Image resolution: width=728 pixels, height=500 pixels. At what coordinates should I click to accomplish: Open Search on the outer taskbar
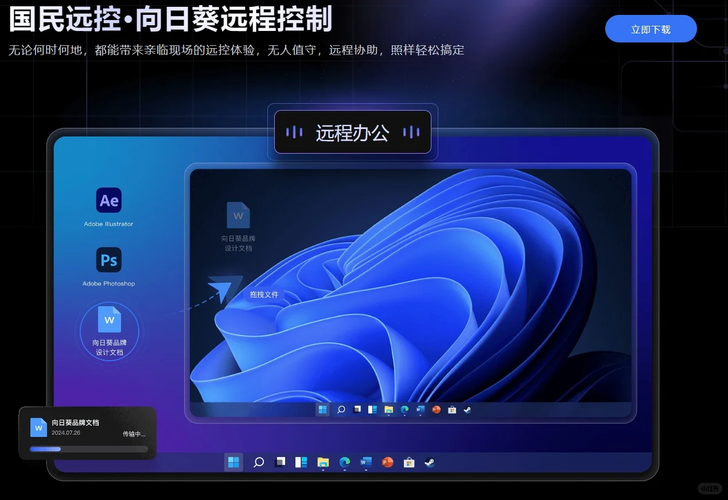tap(259, 462)
